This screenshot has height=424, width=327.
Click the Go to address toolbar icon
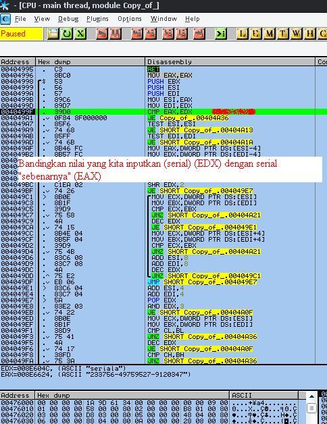[221, 34]
